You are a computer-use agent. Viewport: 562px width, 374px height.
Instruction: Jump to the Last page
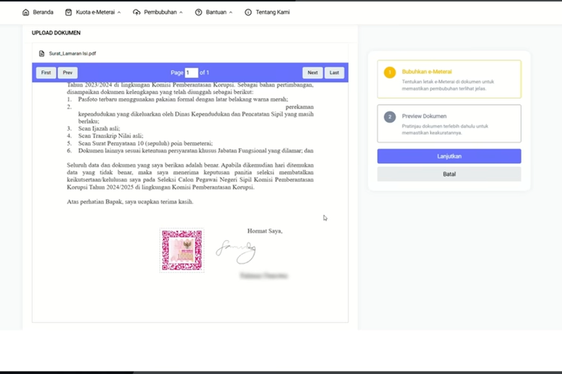coord(334,73)
